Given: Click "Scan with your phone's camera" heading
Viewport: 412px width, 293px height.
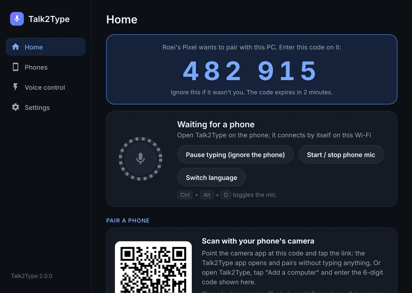Looking at the screenshot, I should point(258,241).
